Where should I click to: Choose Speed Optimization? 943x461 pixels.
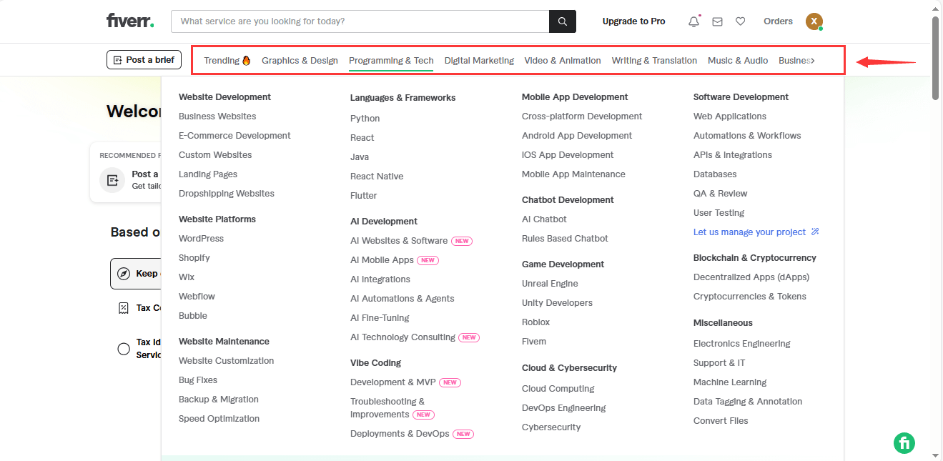coord(219,419)
